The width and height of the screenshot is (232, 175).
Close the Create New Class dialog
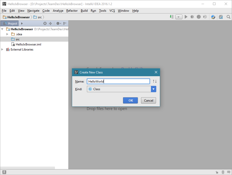tap(156, 72)
